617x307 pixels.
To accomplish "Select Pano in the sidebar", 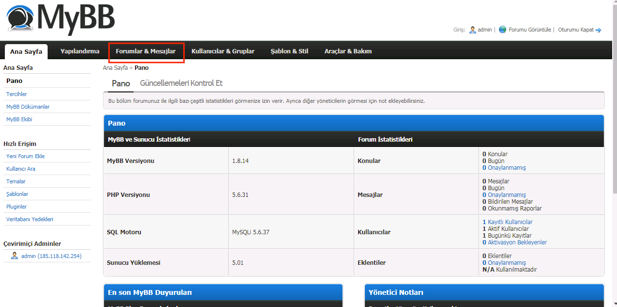I will pos(14,81).
